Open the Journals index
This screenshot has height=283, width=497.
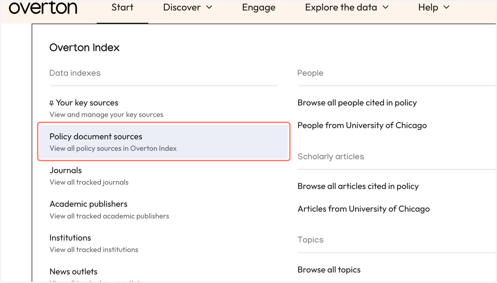point(65,170)
